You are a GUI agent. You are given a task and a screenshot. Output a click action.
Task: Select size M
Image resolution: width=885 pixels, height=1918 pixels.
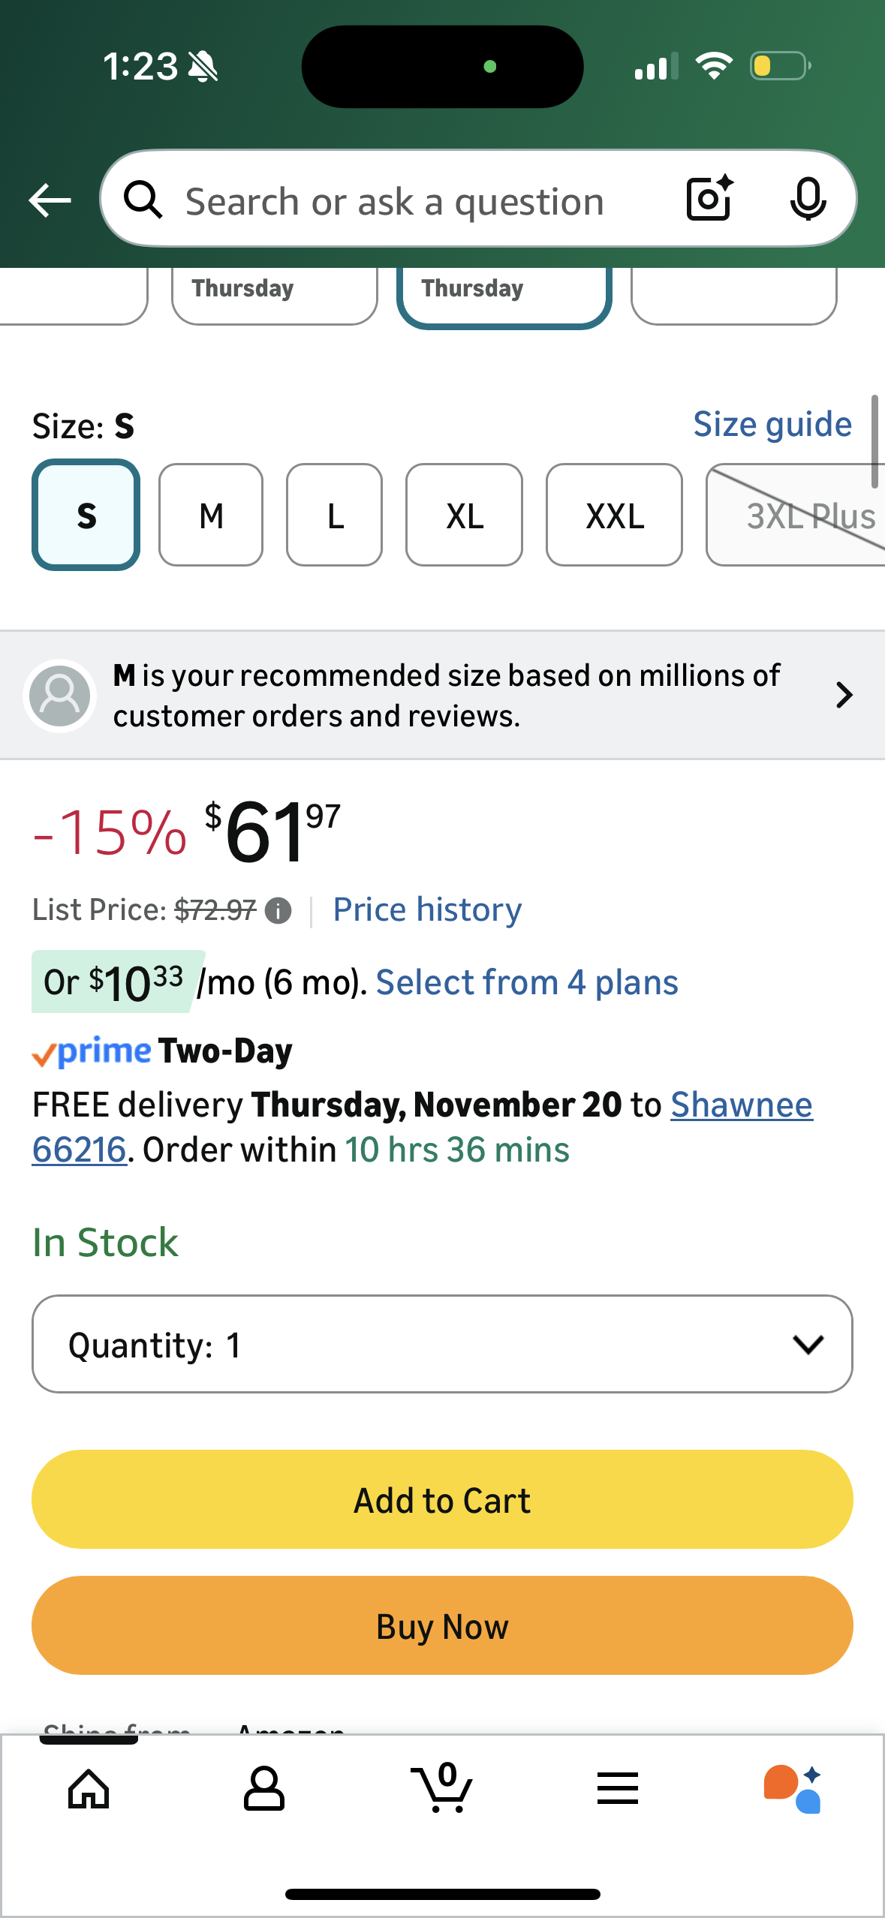[x=211, y=516]
